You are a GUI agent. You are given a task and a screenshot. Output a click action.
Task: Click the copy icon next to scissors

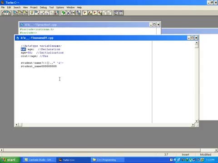point(73,13)
